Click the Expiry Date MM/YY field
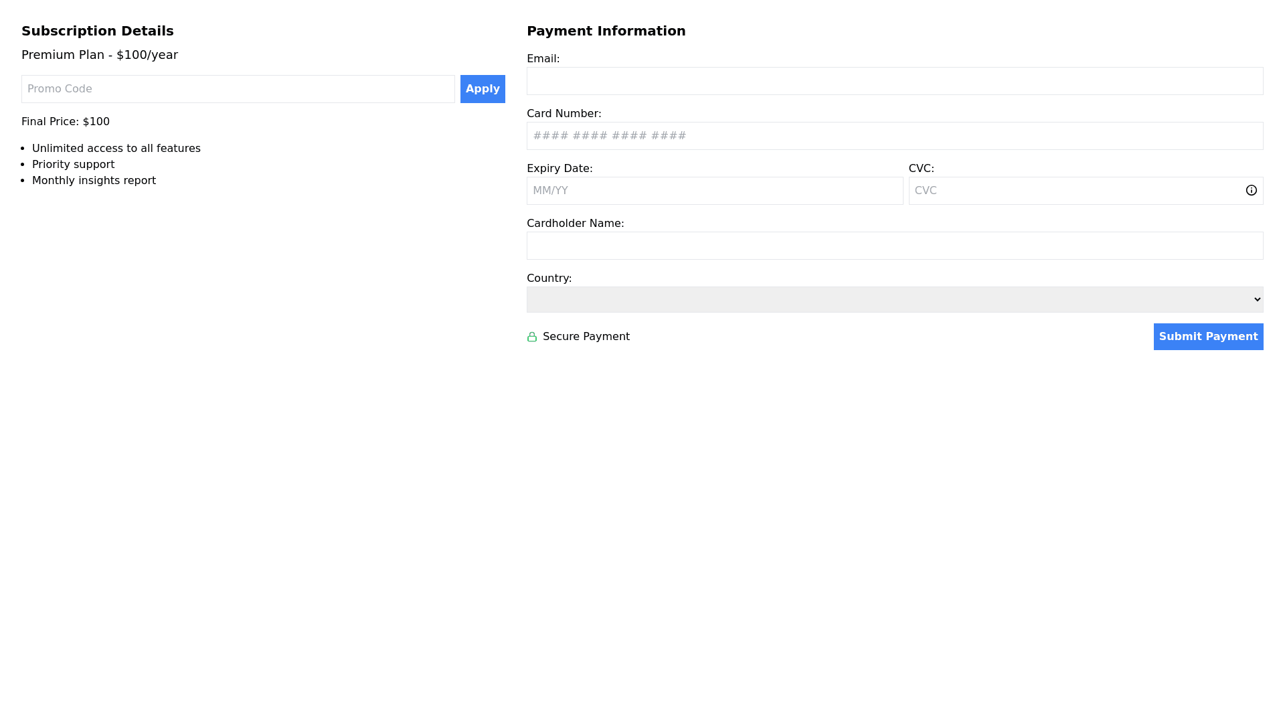 coord(714,191)
